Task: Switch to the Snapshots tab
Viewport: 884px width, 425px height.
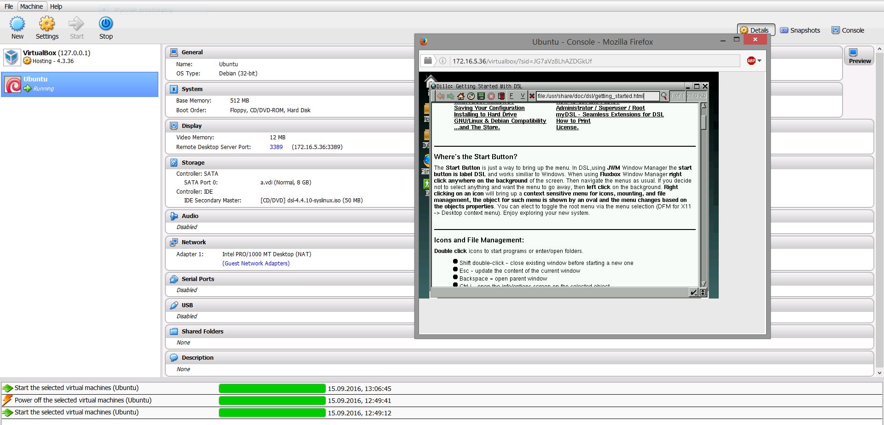Action: (800, 30)
